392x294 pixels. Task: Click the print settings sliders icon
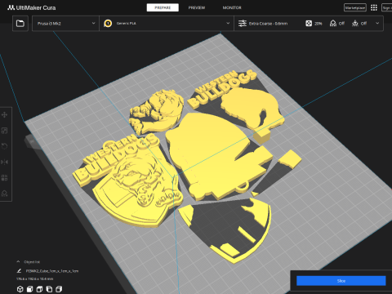pyautogui.click(x=243, y=24)
